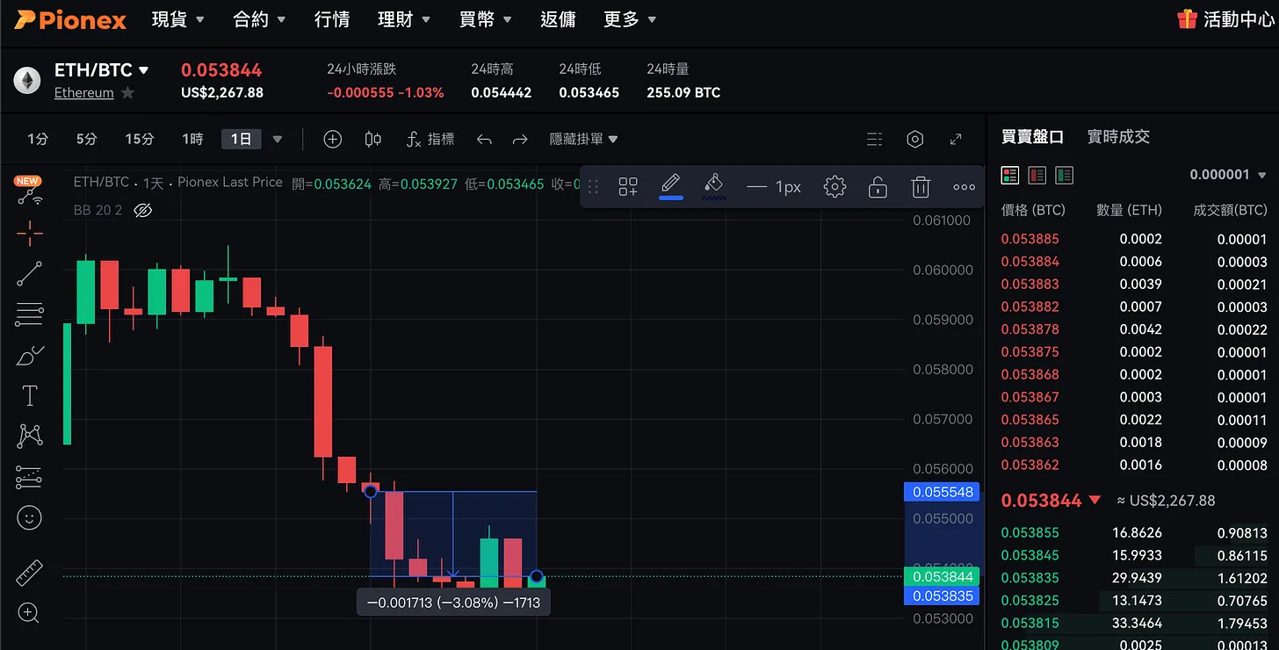This screenshot has width=1279, height=650.
Task: Open the 隱藏掛單 dropdown
Action: (x=583, y=139)
